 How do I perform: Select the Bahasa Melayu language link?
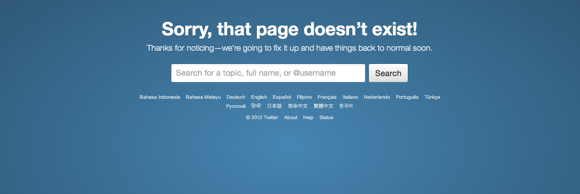[x=203, y=97]
